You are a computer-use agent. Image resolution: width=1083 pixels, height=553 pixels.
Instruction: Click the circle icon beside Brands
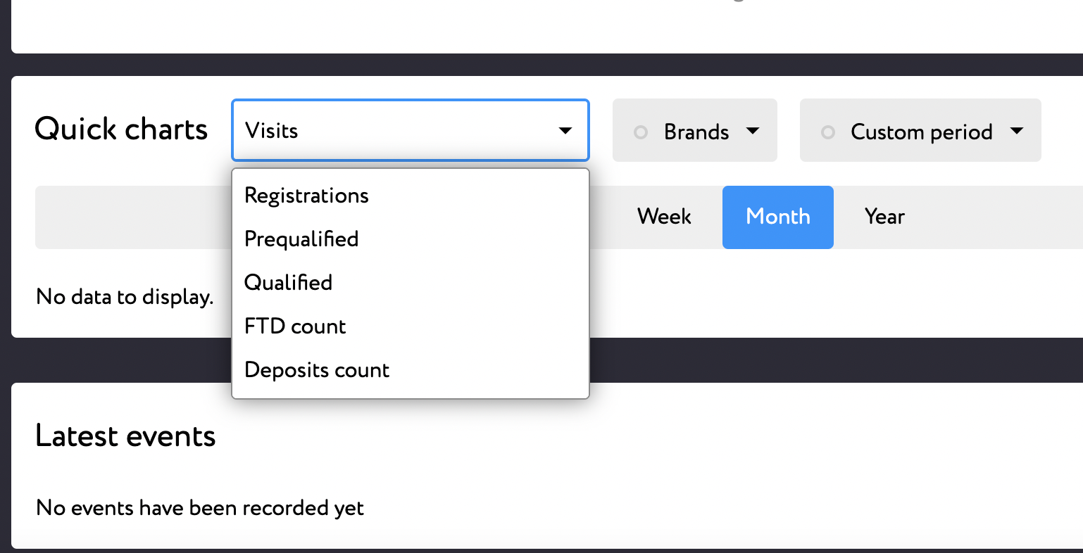(641, 132)
